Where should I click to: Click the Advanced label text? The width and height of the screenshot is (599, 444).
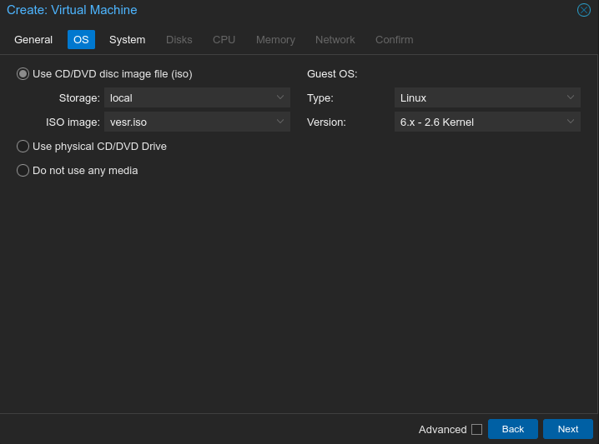click(442, 430)
